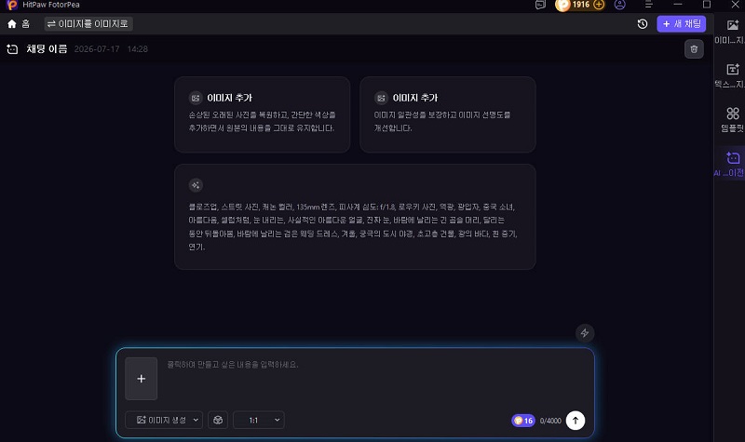Send the prompt with the arrow button
Viewport: 745px width, 442px height.
[576, 421]
